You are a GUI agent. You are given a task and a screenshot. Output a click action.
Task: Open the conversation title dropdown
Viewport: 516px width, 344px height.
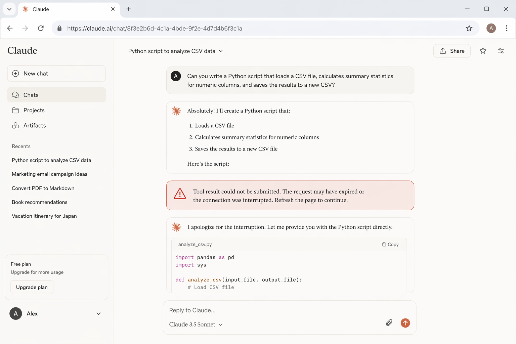click(x=220, y=51)
